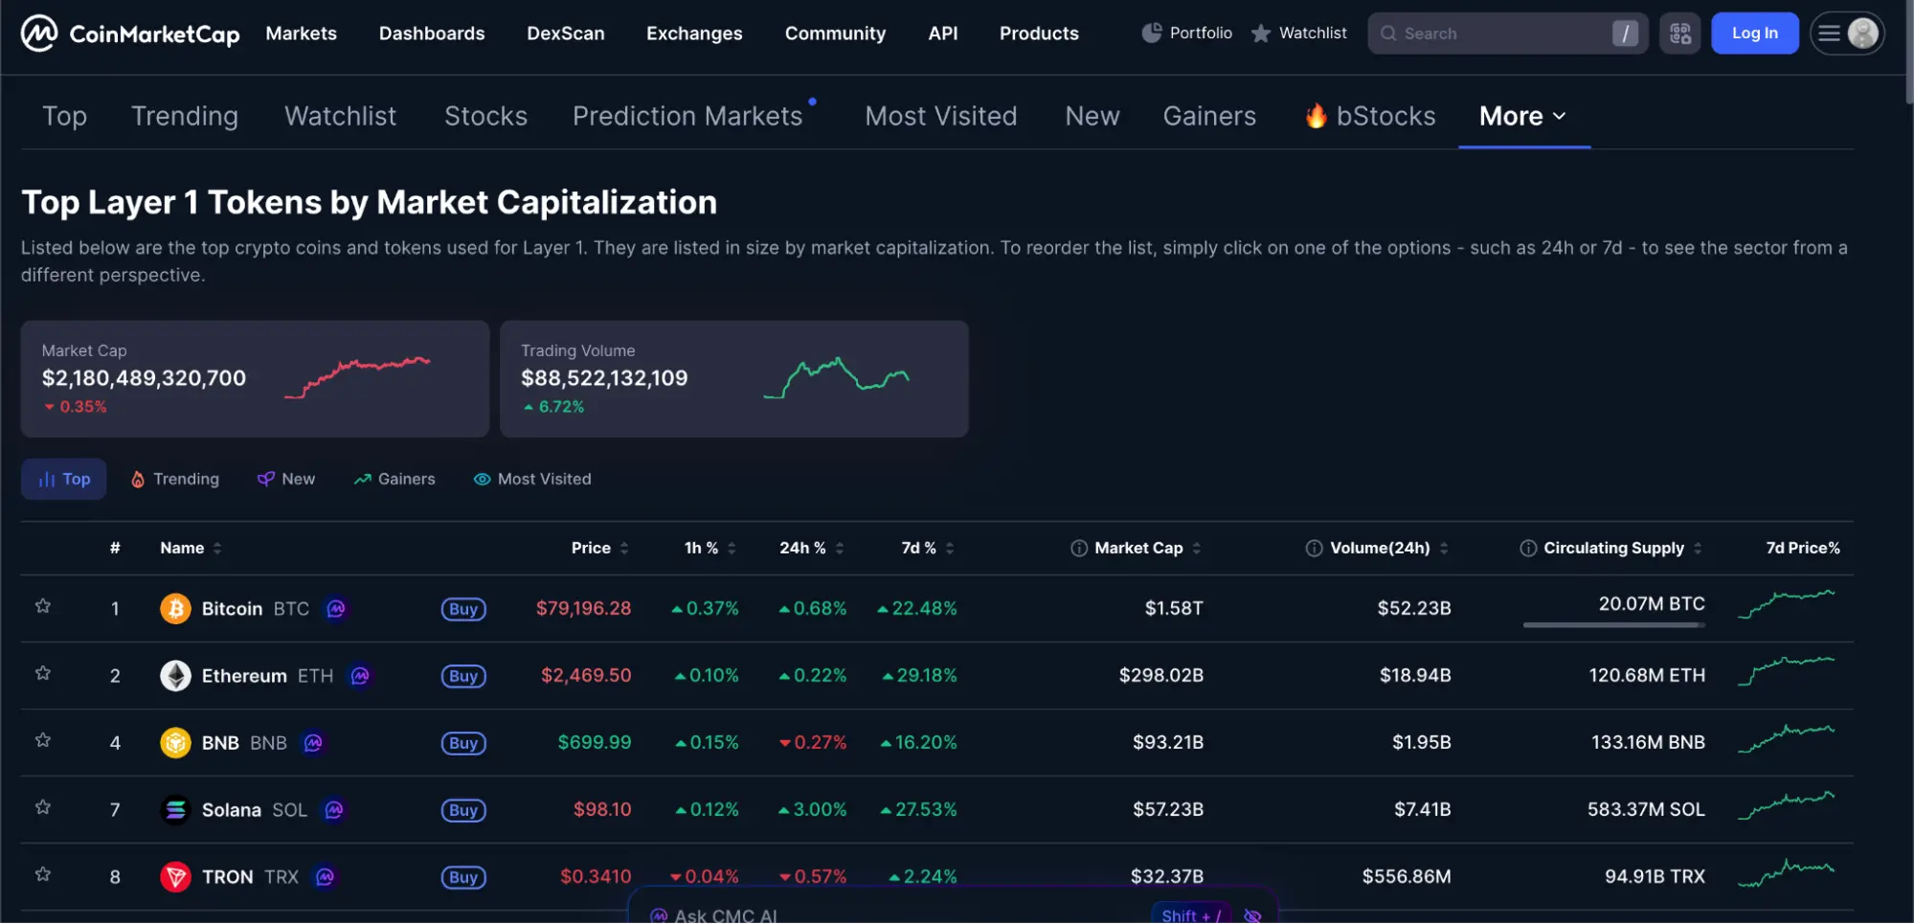Click Bitcoin circulating supply progress bar

click(1614, 625)
